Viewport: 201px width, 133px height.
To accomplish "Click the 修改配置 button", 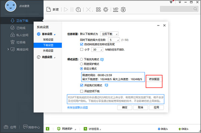I will (x=154, y=79).
